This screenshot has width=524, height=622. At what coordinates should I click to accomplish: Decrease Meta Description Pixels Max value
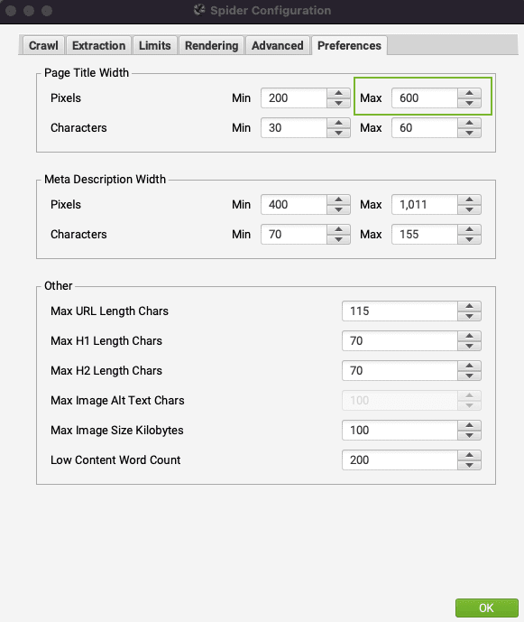469,209
